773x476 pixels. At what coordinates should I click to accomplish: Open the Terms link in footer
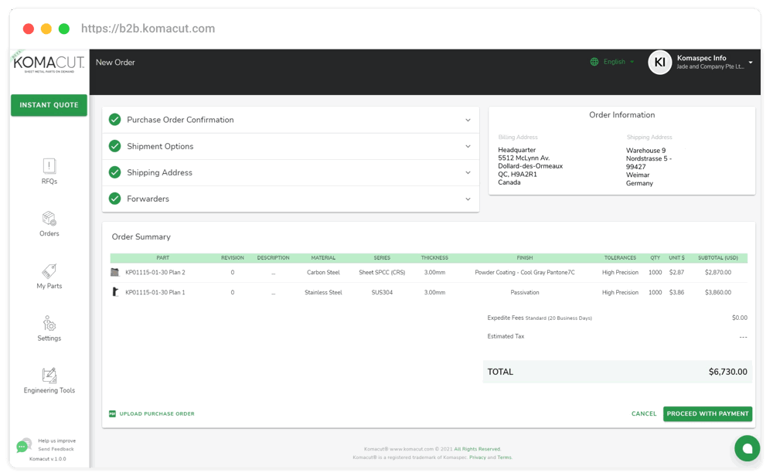(x=504, y=457)
